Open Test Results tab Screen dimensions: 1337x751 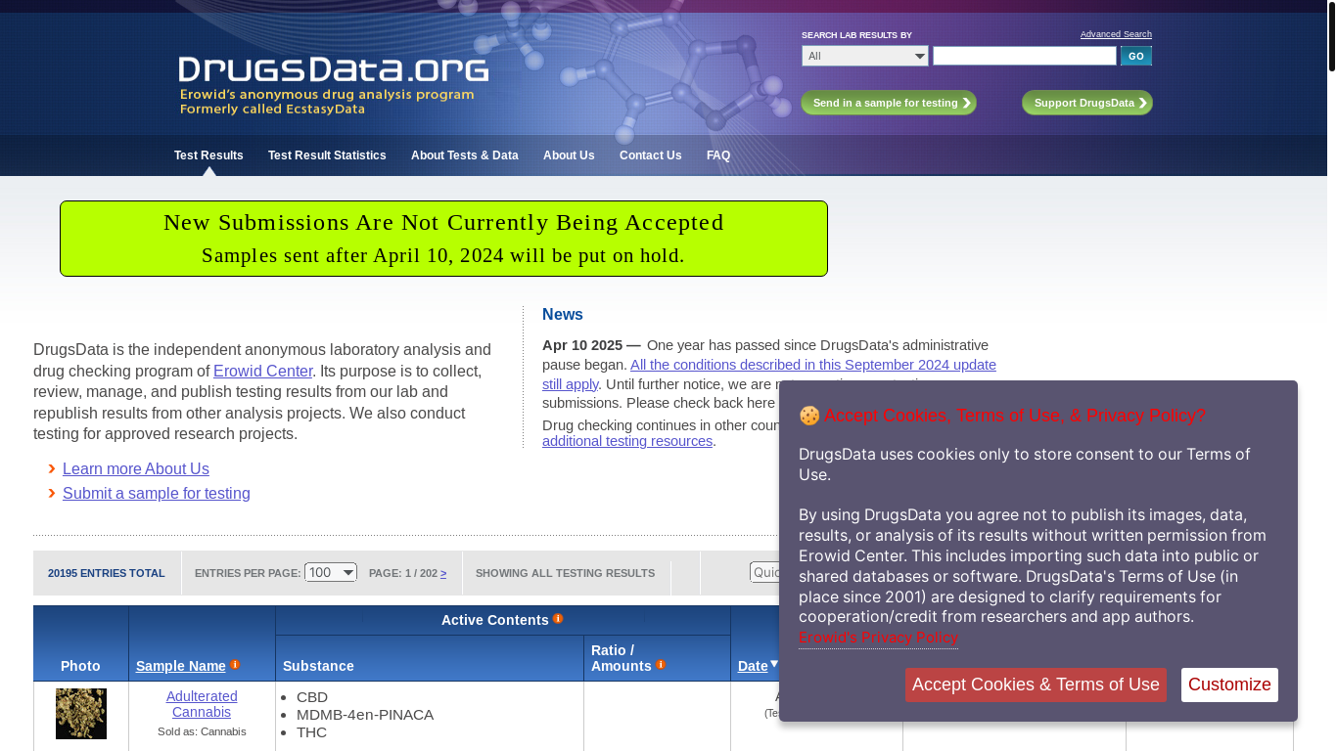208,155
